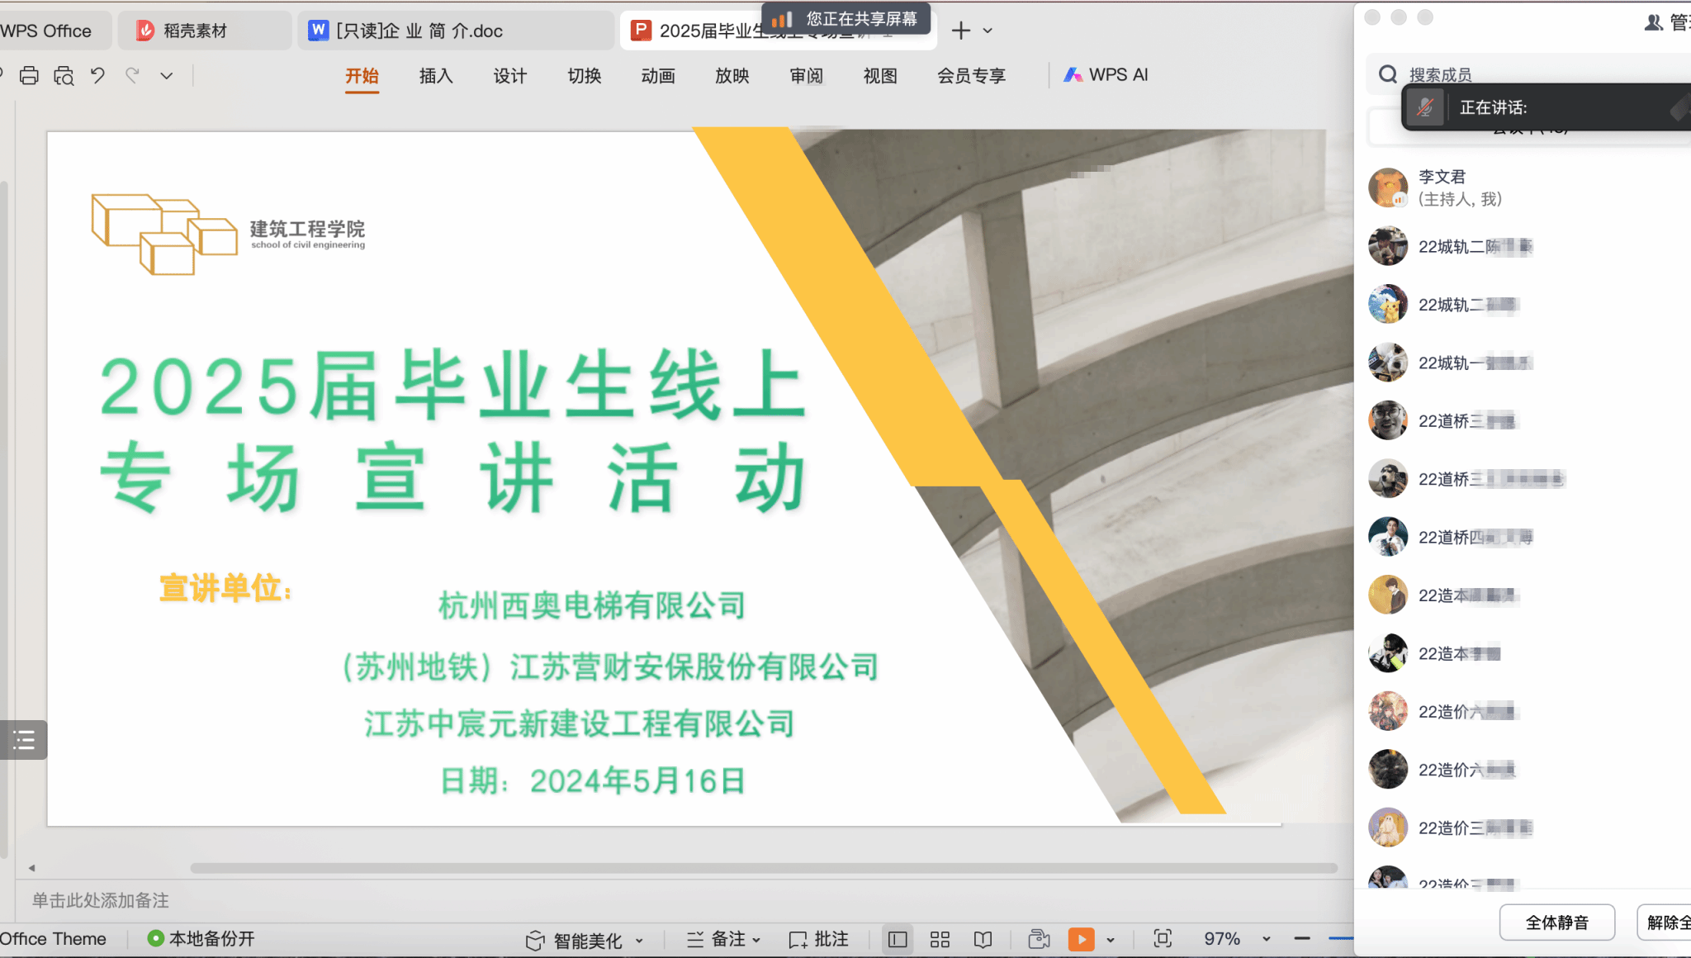Viewport: 1691px width, 958px height.
Task: Toggle local backup status indicator
Action: click(x=201, y=938)
